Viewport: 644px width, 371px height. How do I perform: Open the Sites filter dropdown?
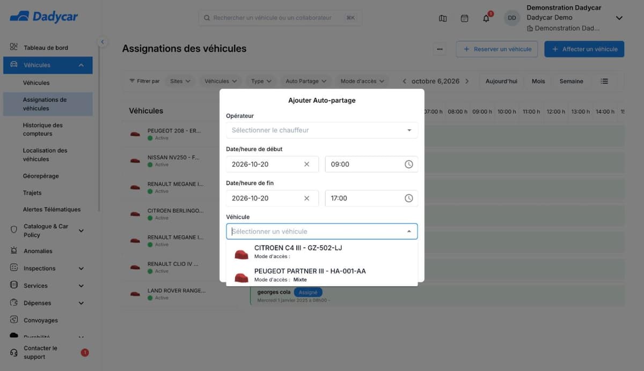pyautogui.click(x=180, y=81)
